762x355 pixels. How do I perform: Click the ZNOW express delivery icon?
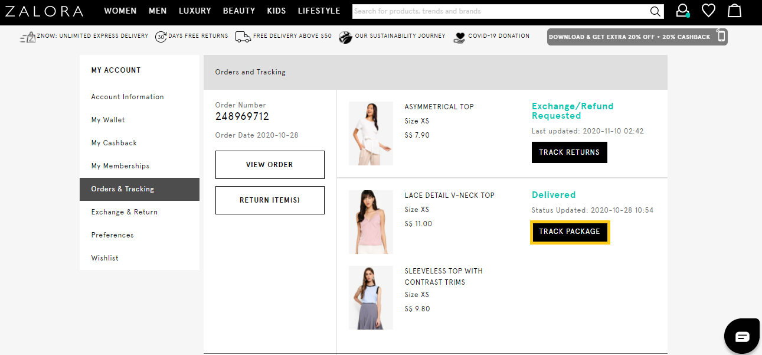[27, 36]
